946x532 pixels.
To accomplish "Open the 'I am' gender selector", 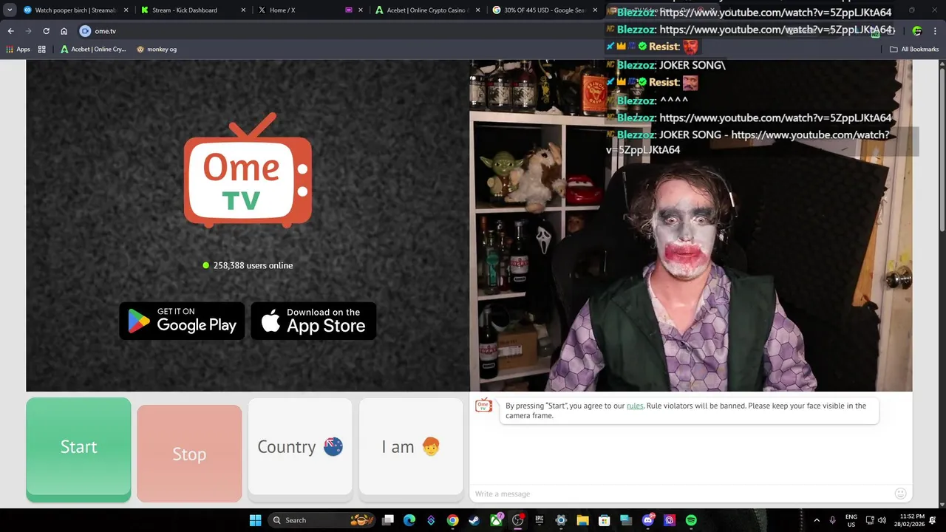I will click(x=411, y=447).
